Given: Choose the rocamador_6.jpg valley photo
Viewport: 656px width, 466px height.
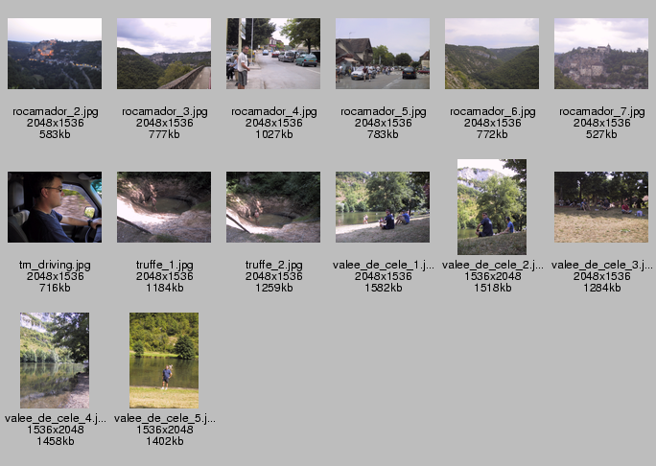Looking at the screenshot, I should pos(492,54).
